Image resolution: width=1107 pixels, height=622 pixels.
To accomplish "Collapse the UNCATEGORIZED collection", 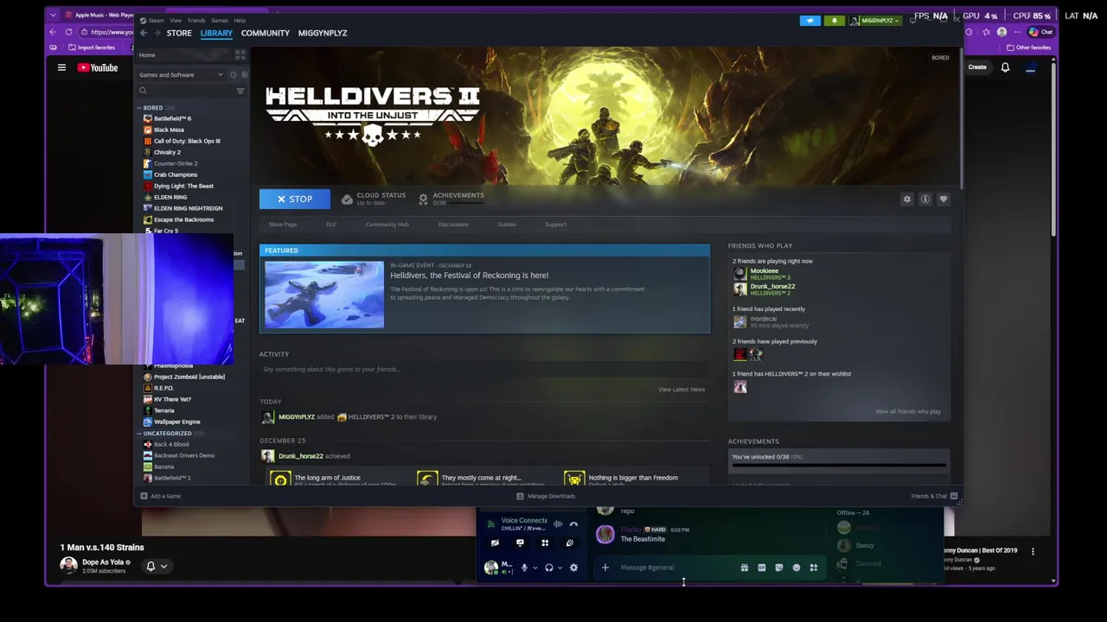I will click(x=139, y=434).
